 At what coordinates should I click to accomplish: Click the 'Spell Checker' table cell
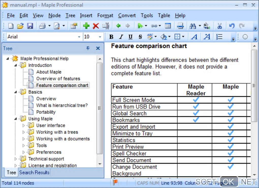tap(144, 153)
